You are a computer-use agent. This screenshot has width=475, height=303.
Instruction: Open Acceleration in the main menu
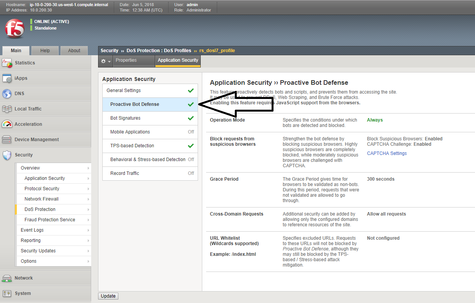pos(46,124)
